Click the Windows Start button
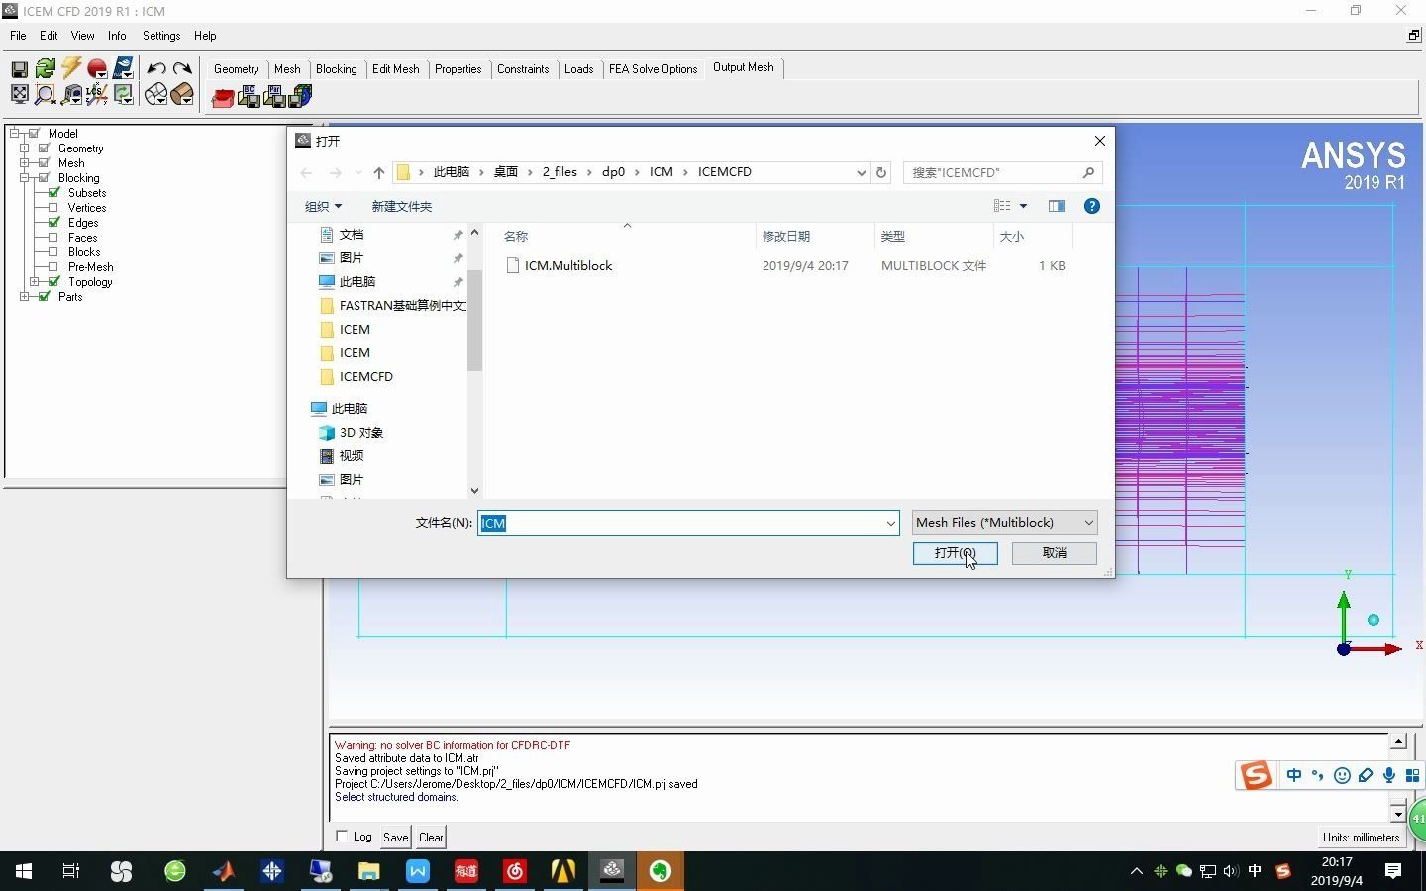1426x891 pixels. click(x=23, y=871)
